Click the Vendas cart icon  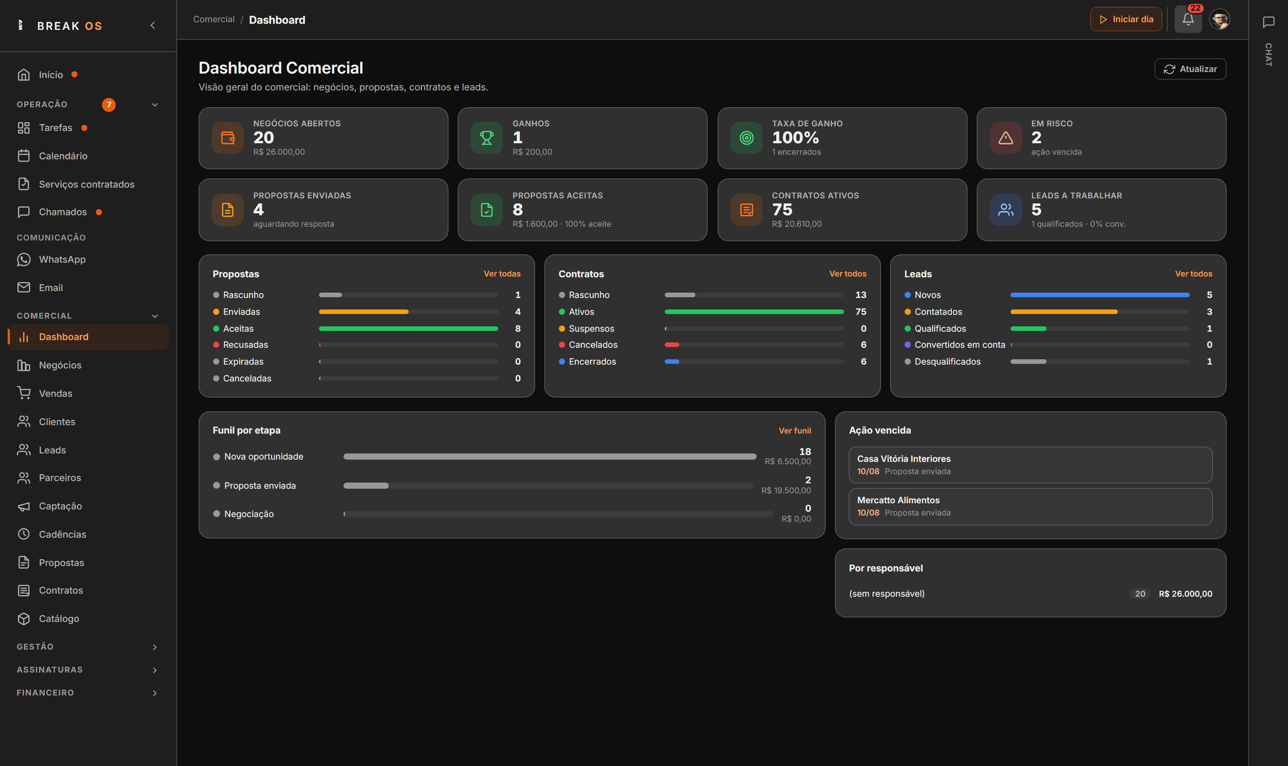click(24, 393)
